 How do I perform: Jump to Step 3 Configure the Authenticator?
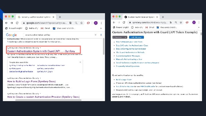coord(131,49)
